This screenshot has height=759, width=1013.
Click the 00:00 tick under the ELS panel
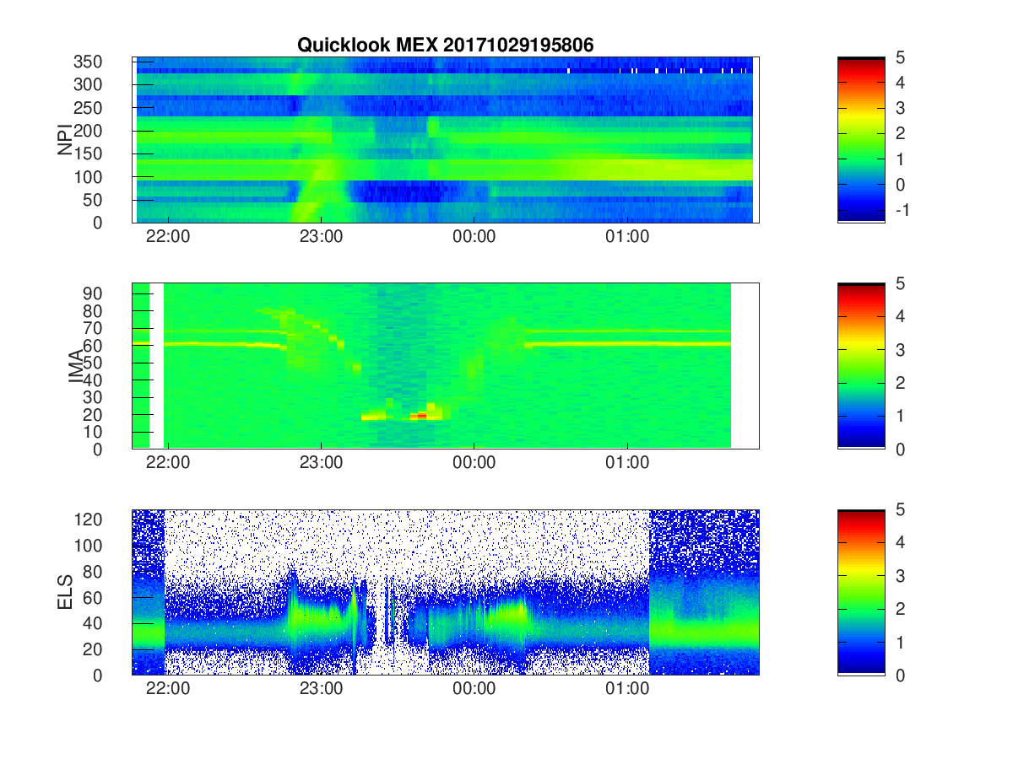pyautogui.click(x=474, y=688)
